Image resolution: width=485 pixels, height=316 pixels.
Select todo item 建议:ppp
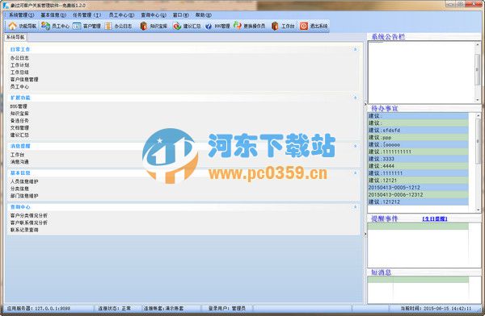(418, 137)
